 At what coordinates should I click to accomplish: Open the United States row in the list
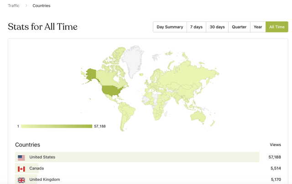click(137, 157)
